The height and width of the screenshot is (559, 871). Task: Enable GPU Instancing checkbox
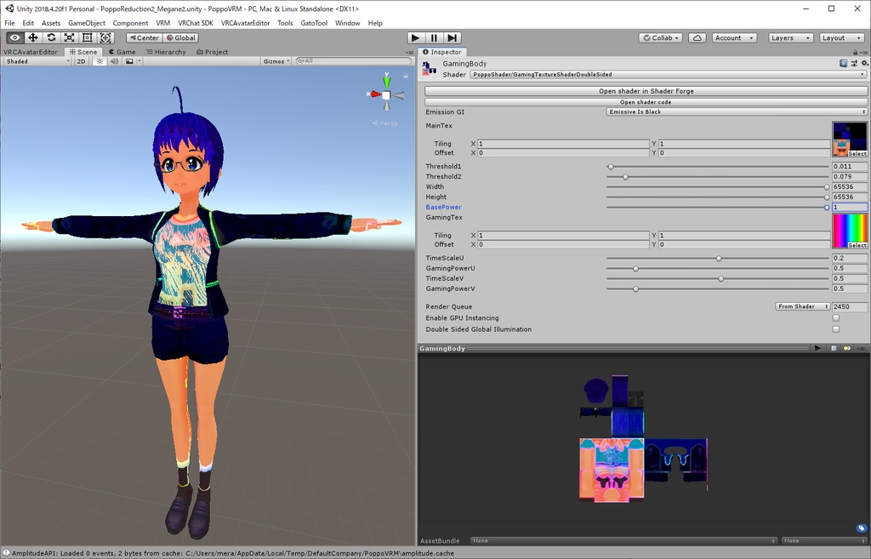pos(835,318)
